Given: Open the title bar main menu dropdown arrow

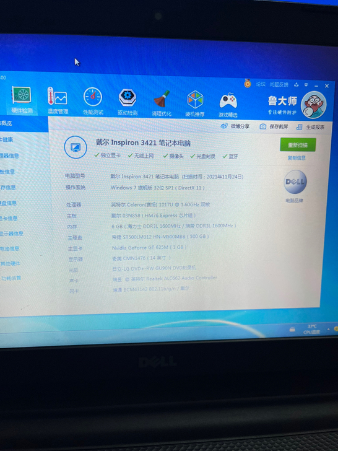Looking at the screenshot, I should (x=306, y=85).
